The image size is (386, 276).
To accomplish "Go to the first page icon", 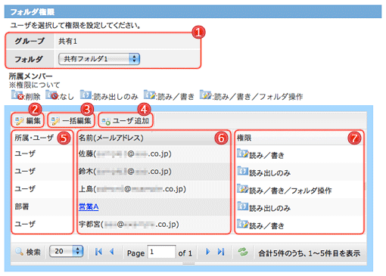I will click(x=98, y=251).
